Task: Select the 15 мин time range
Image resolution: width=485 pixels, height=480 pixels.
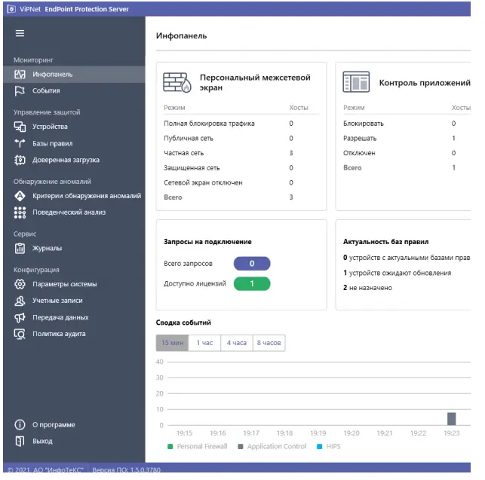Action: (x=172, y=343)
